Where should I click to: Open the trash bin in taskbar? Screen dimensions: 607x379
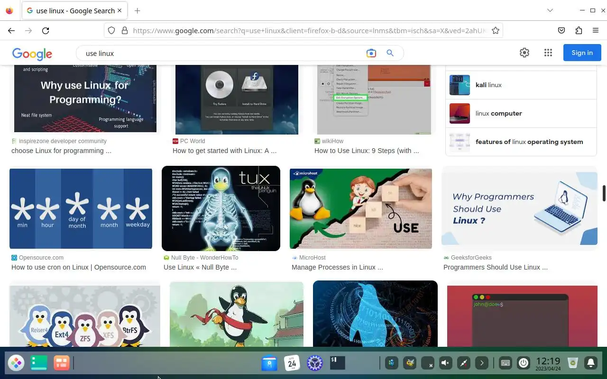573,363
